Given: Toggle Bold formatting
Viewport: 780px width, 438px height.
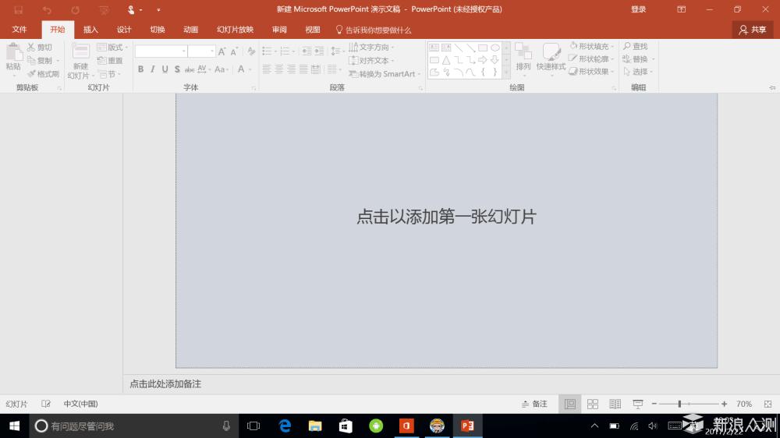Looking at the screenshot, I should pos(140,69).
